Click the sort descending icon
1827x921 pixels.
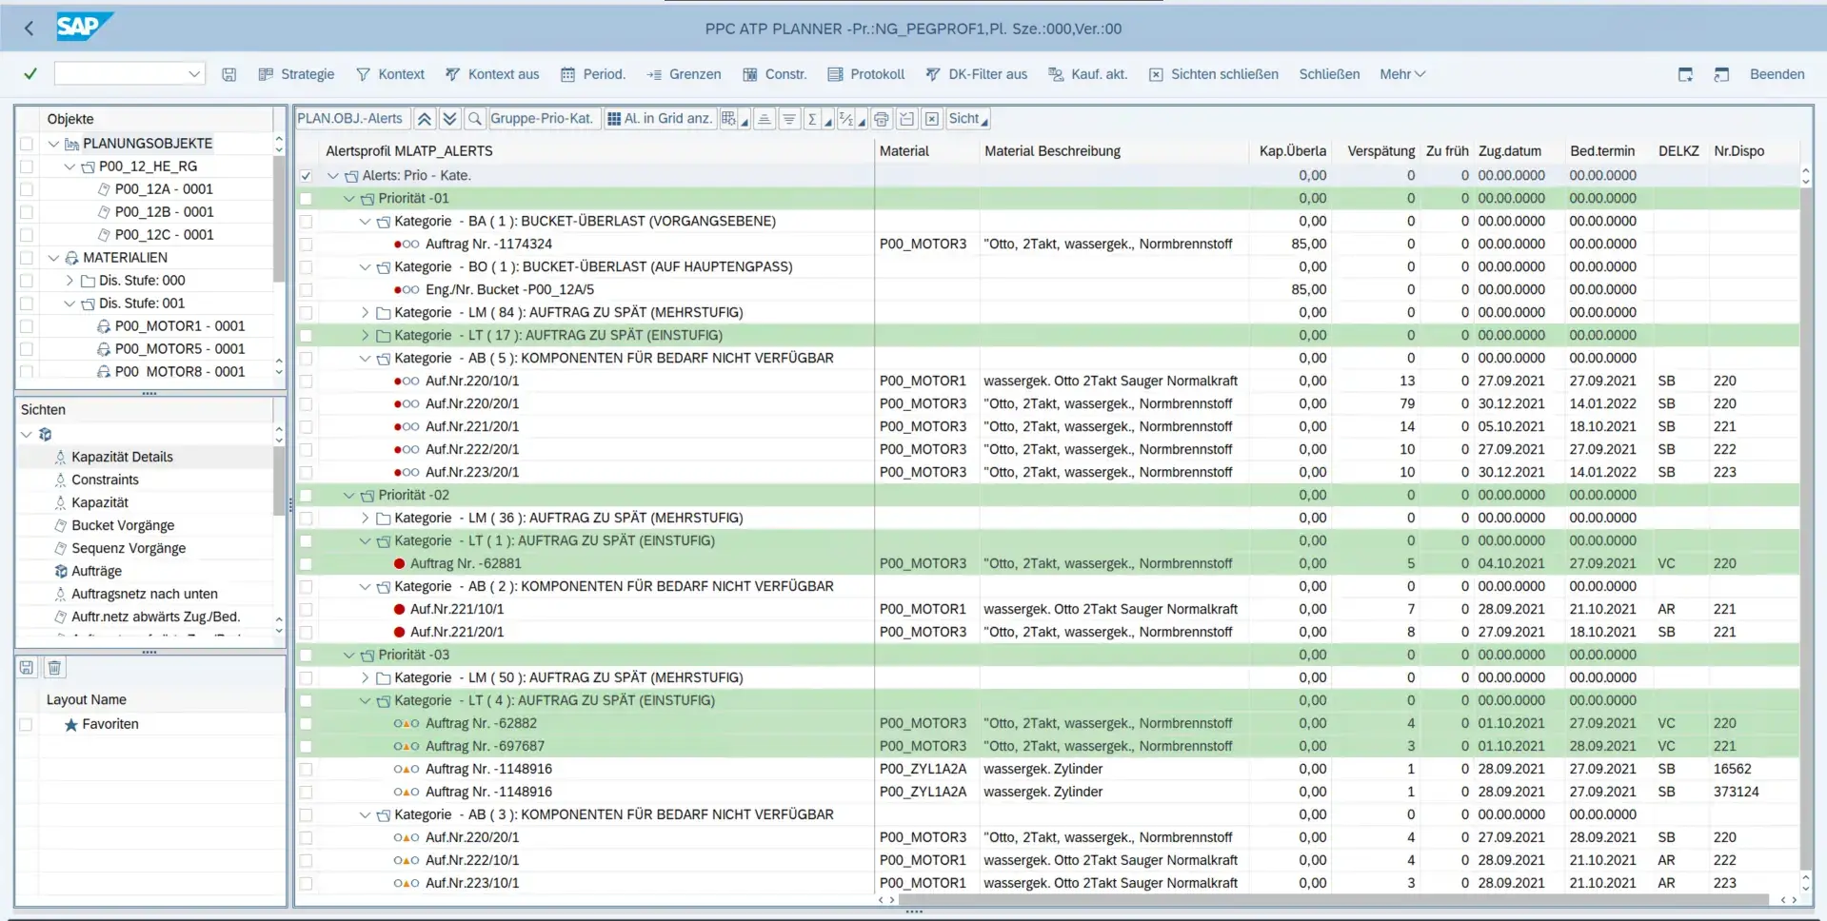point(789,119)
